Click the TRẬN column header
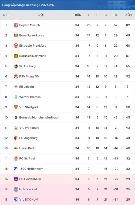135x205 pixels. [77, 15]
